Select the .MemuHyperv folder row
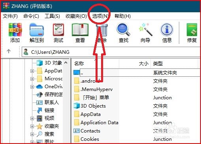Viewport: 201px width, 144px height. 136,89
